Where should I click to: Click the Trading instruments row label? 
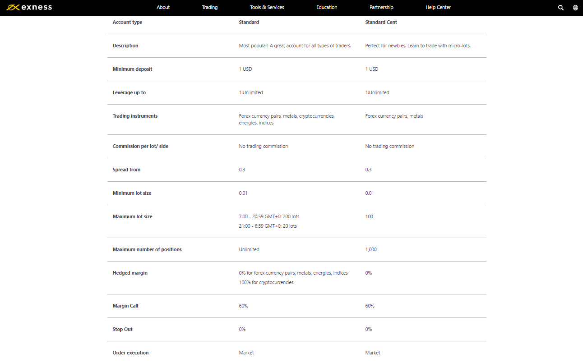[135, 116]
